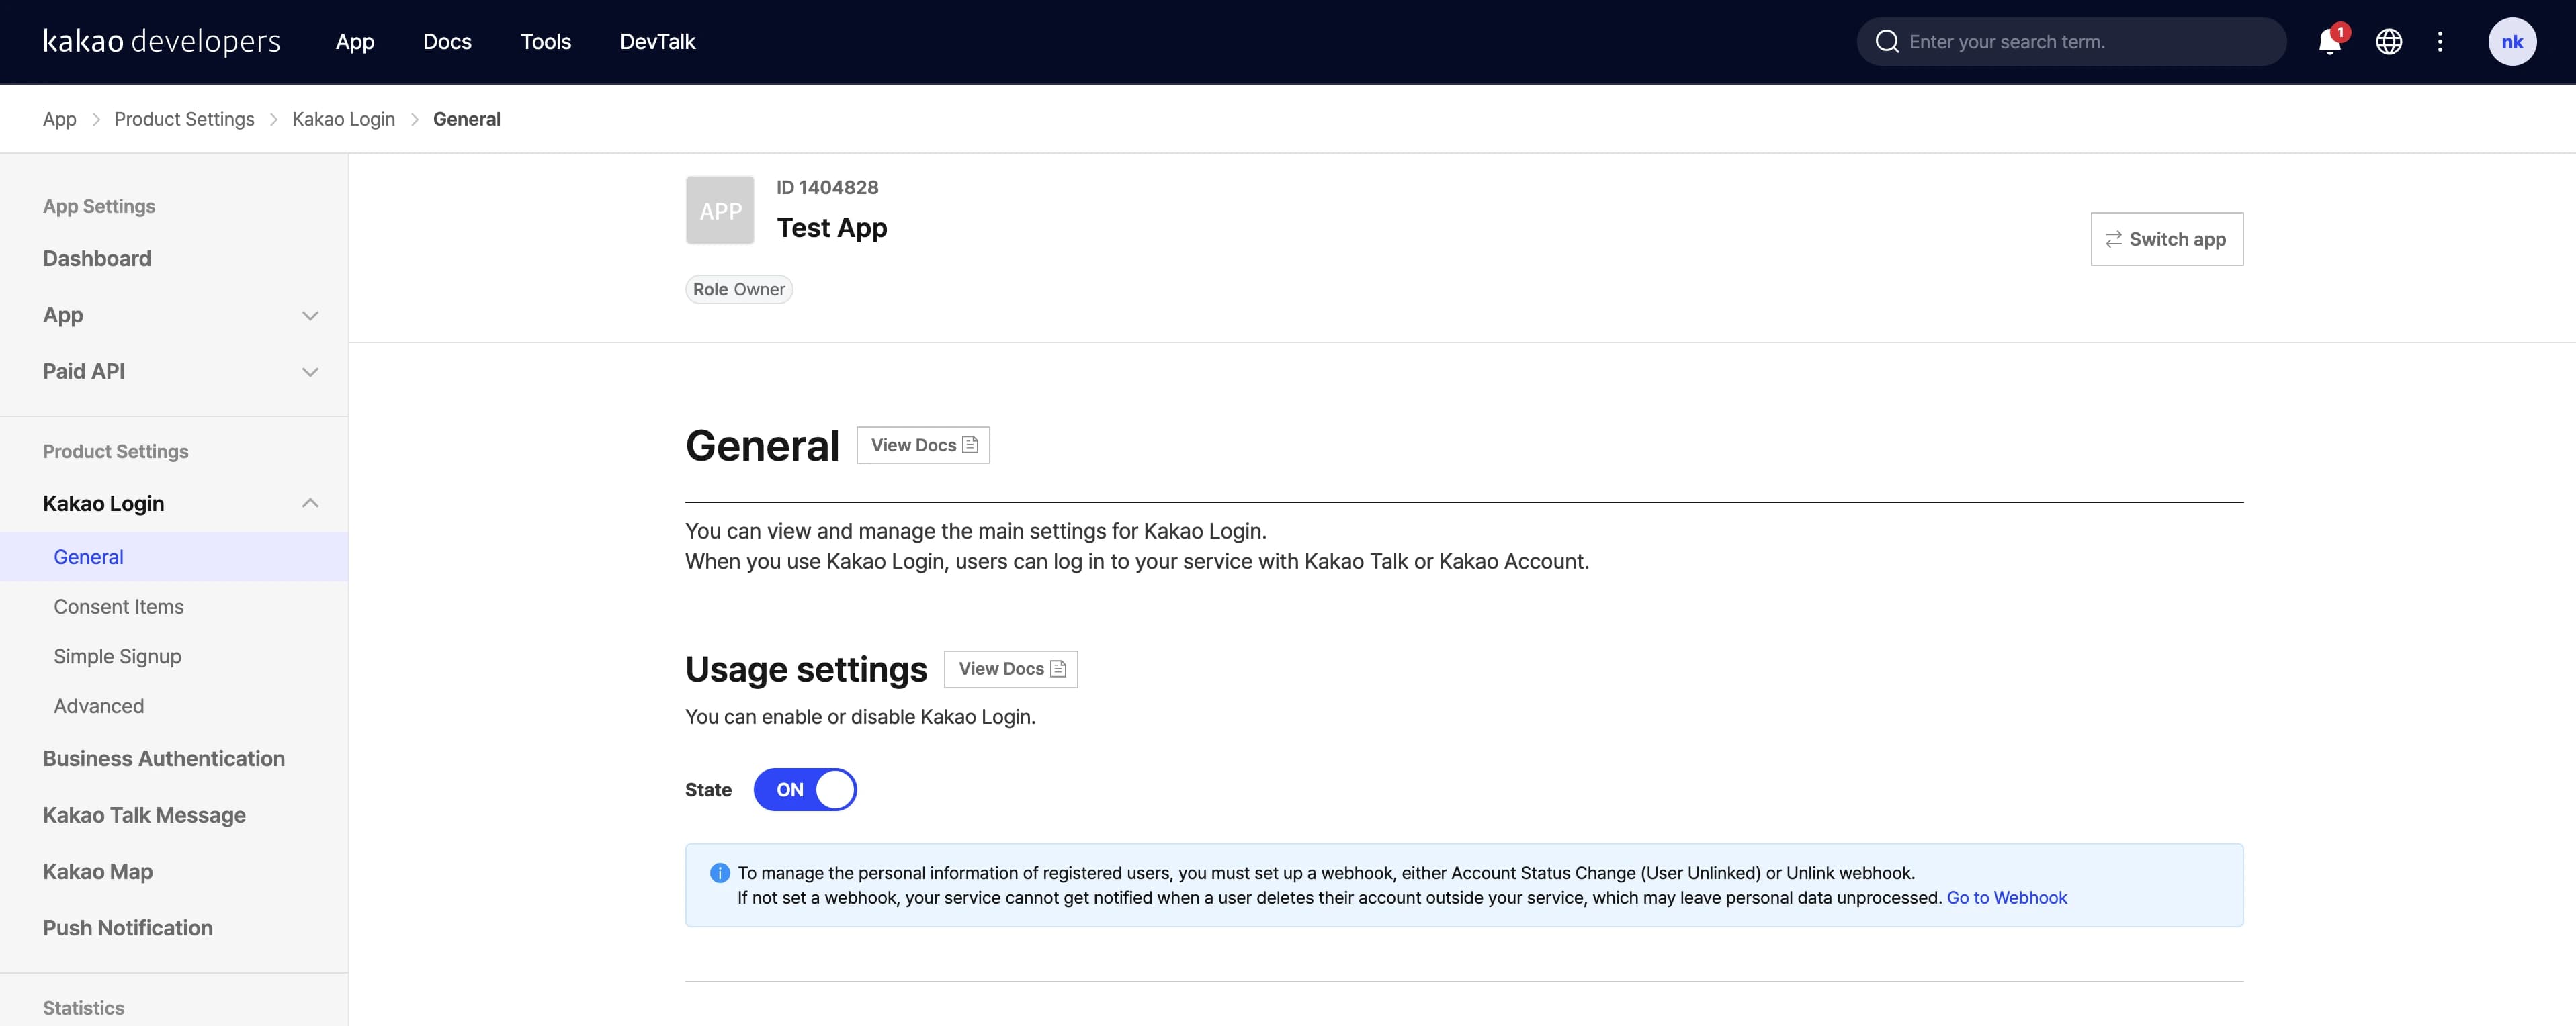Screen dimensions: 2576x1026
Task: Open the nk profile avatar
Action: pyautogui.click(x=2513, y=42)
